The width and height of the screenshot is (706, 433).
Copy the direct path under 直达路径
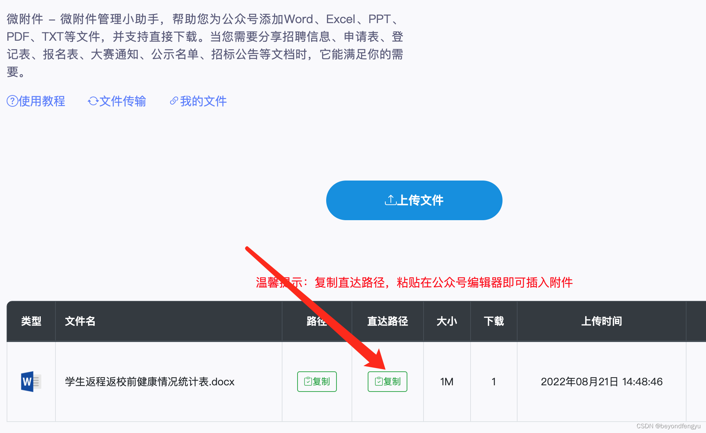388,382
